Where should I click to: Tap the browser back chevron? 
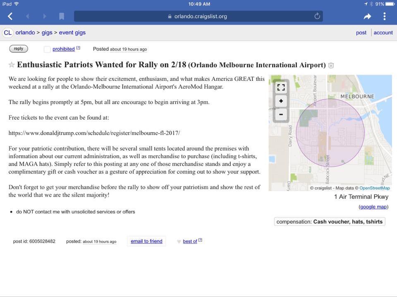pos(10,16)
